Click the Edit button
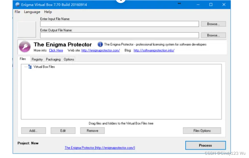249x158 pixels. (x=63, y=130)
